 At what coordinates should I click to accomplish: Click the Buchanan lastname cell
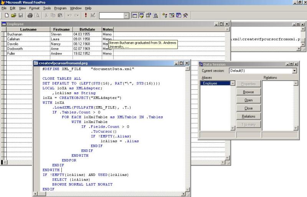pos(28,34)
